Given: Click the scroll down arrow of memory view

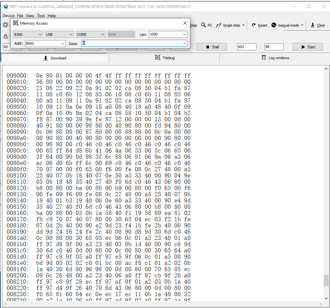Looking at the screenshot, I should [326, 298].
